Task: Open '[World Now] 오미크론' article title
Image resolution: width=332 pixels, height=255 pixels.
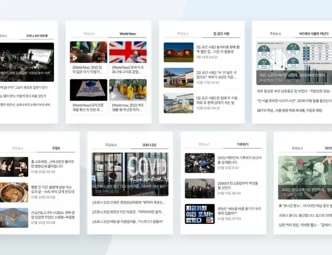Action: click(88, 108)
